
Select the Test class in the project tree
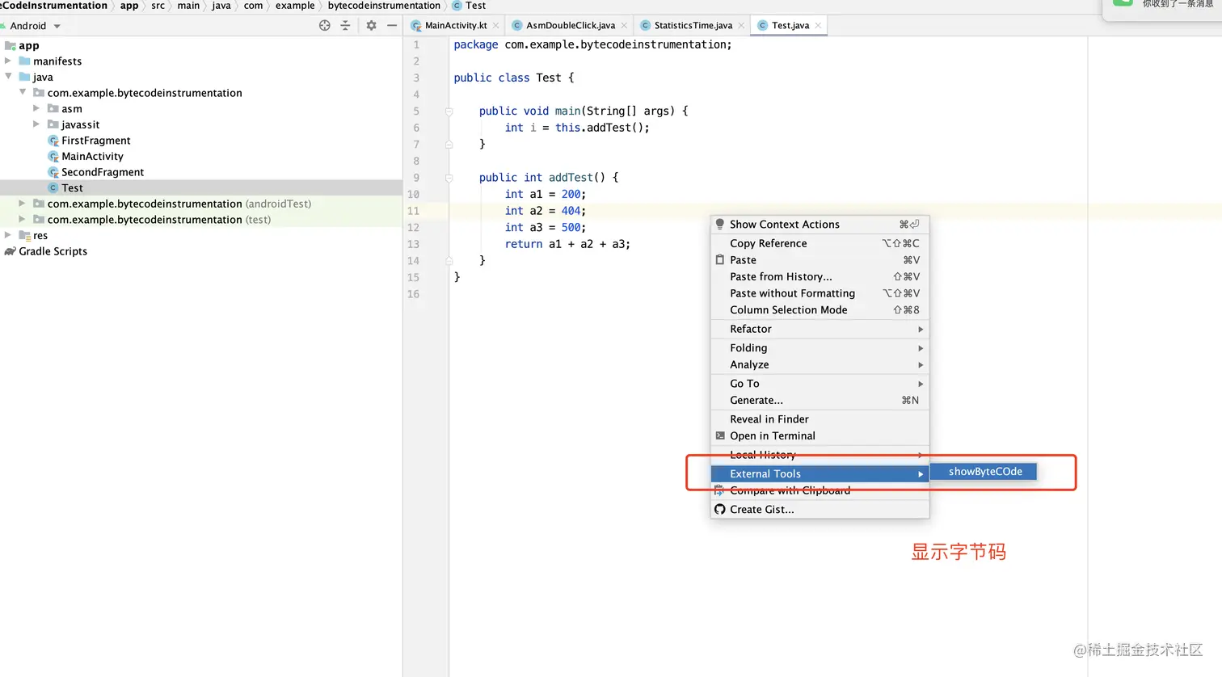point(201,187)
